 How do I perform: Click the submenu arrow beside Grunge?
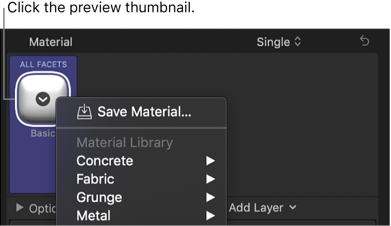pos(210,197)
